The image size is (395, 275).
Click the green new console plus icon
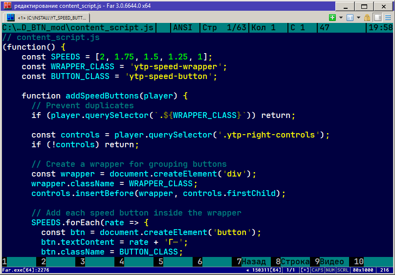pyautogui.click(x=332, y=18)
